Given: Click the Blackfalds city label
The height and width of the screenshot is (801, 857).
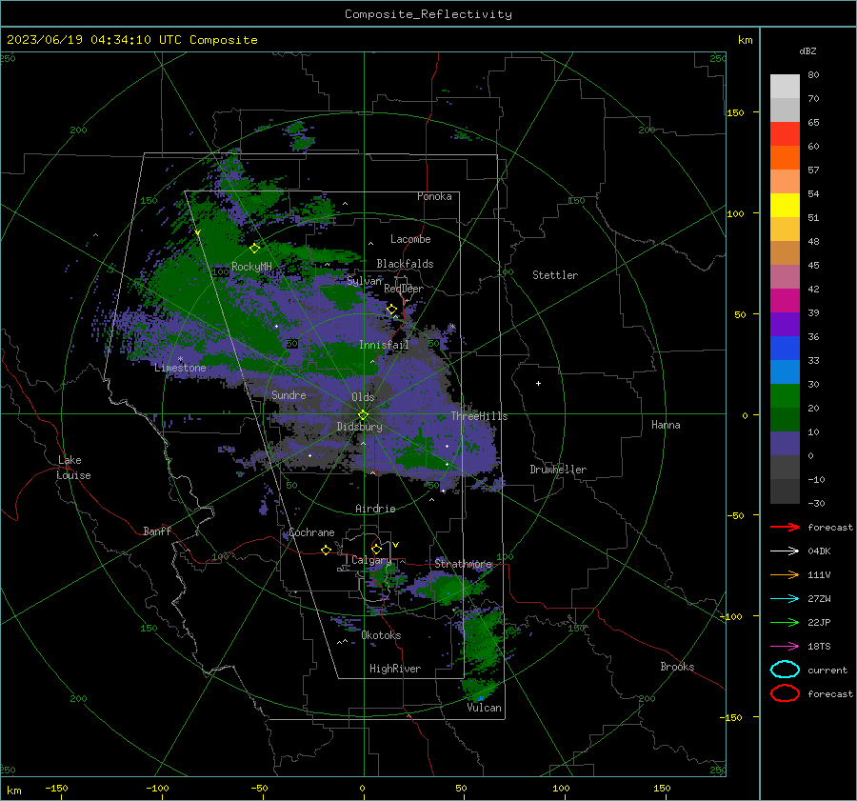Looking at the screenshot, I should coord(405,264).
